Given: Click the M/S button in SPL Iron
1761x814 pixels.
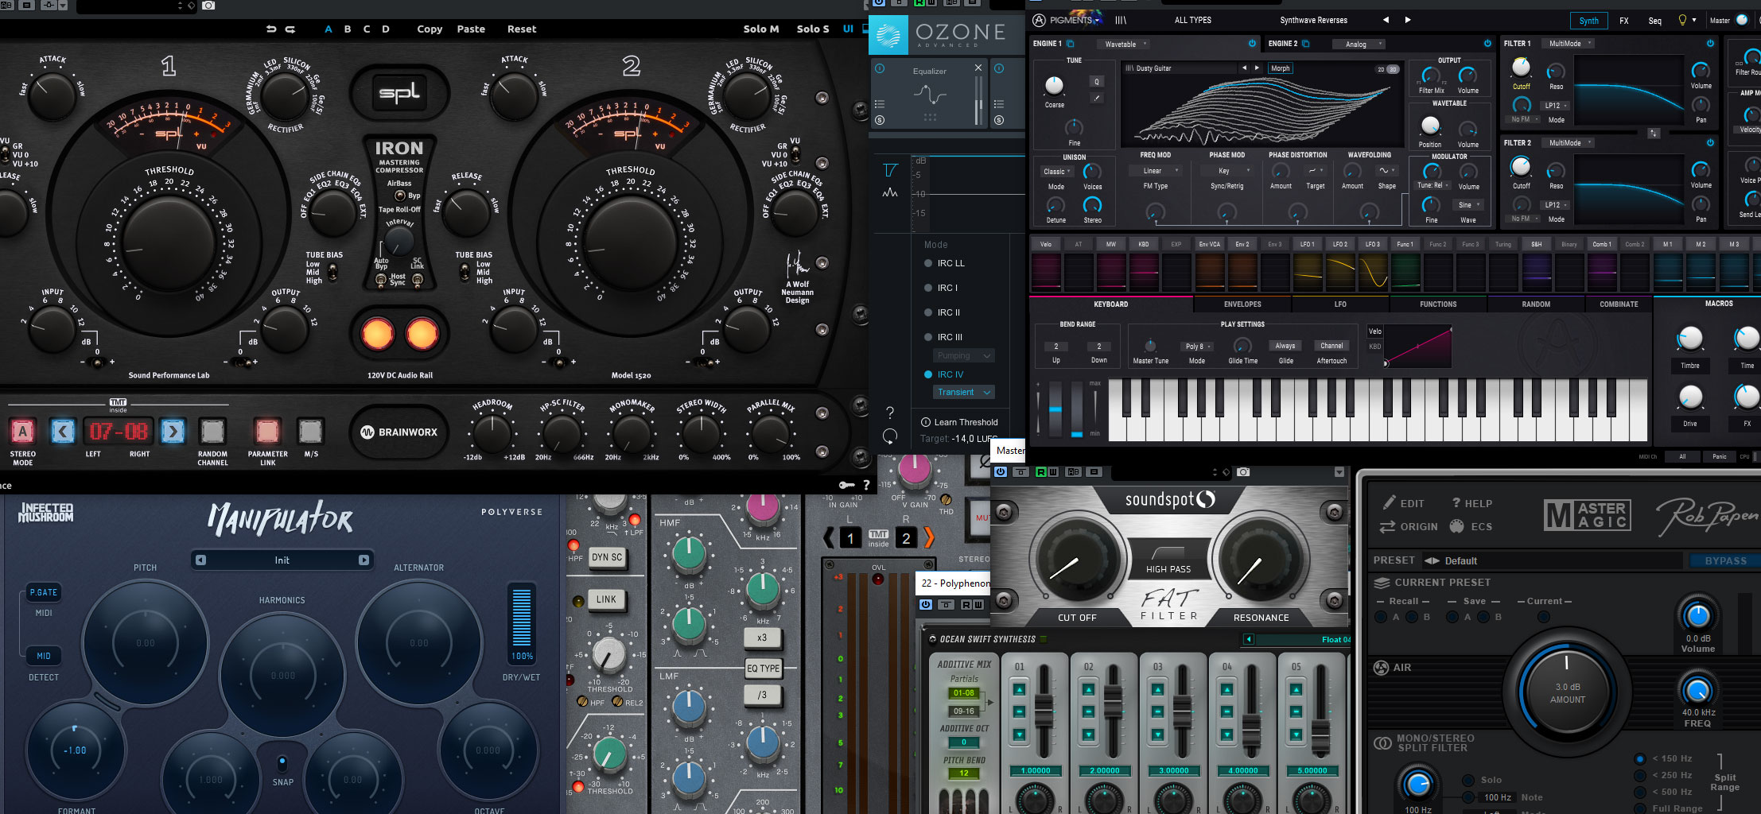Looking at the screenshot, I should pyautogui.click(x=310, y=432).
